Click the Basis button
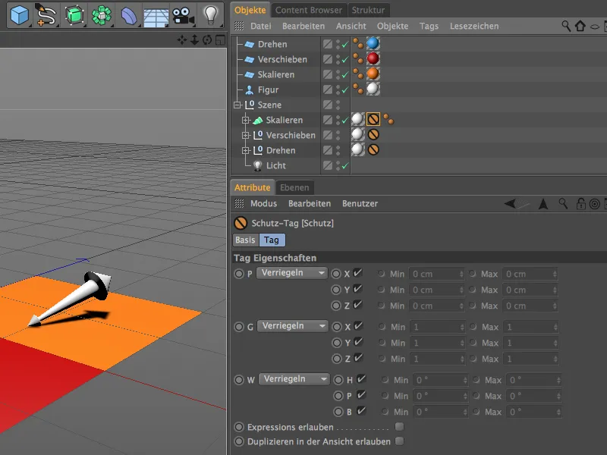 [x=245, y=240]
